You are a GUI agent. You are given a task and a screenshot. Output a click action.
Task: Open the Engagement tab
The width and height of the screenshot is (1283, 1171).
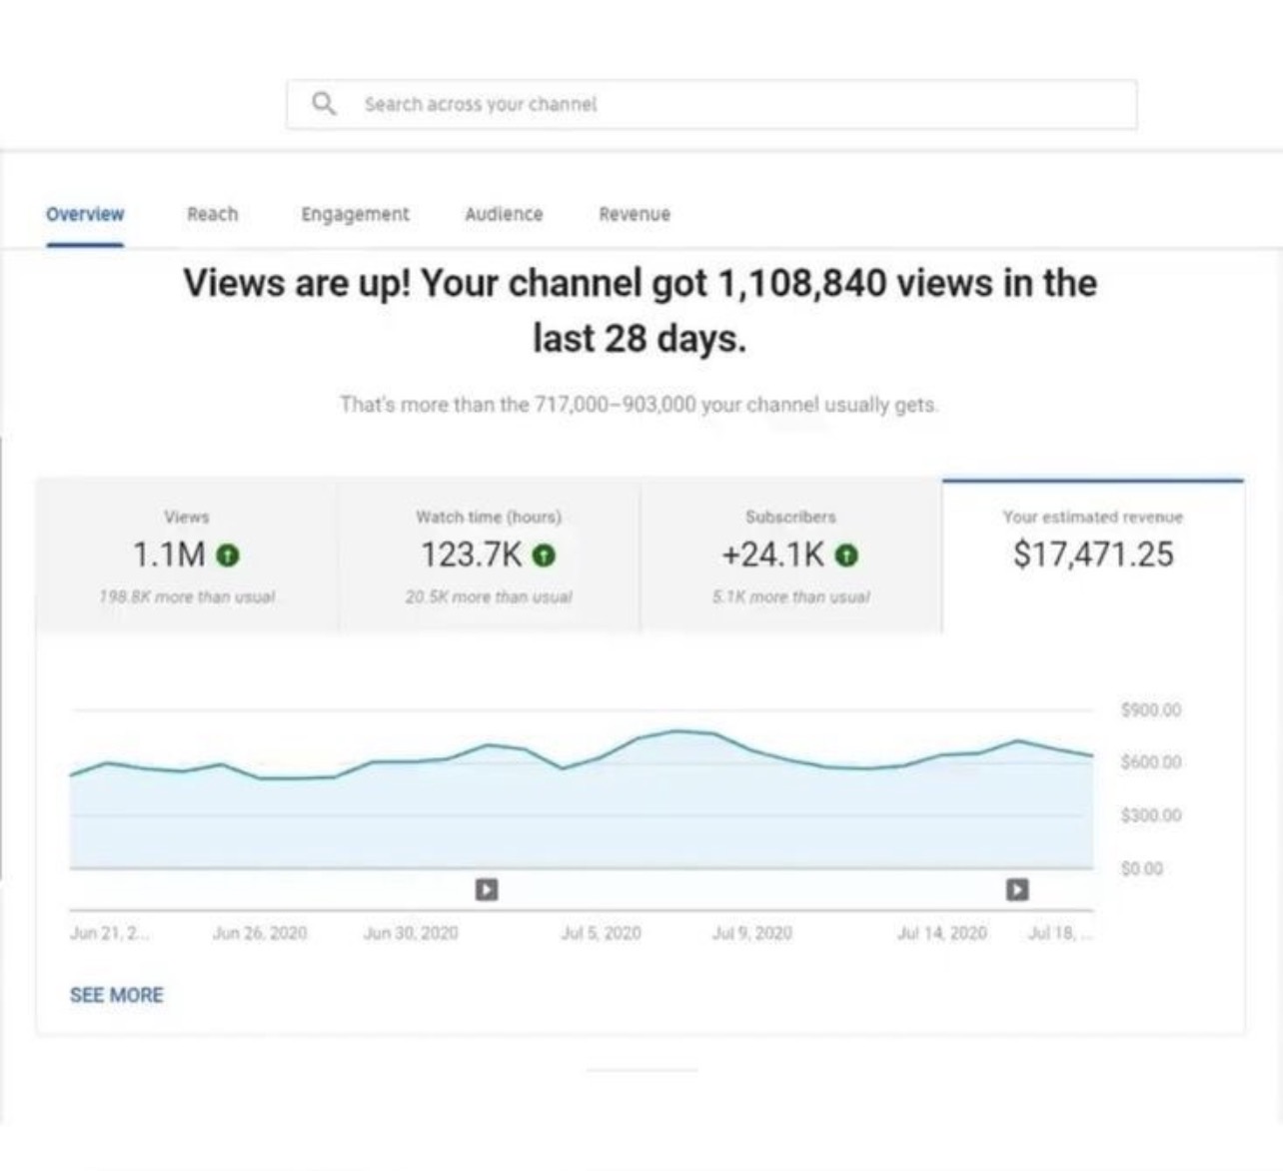[x=355, y=214]
